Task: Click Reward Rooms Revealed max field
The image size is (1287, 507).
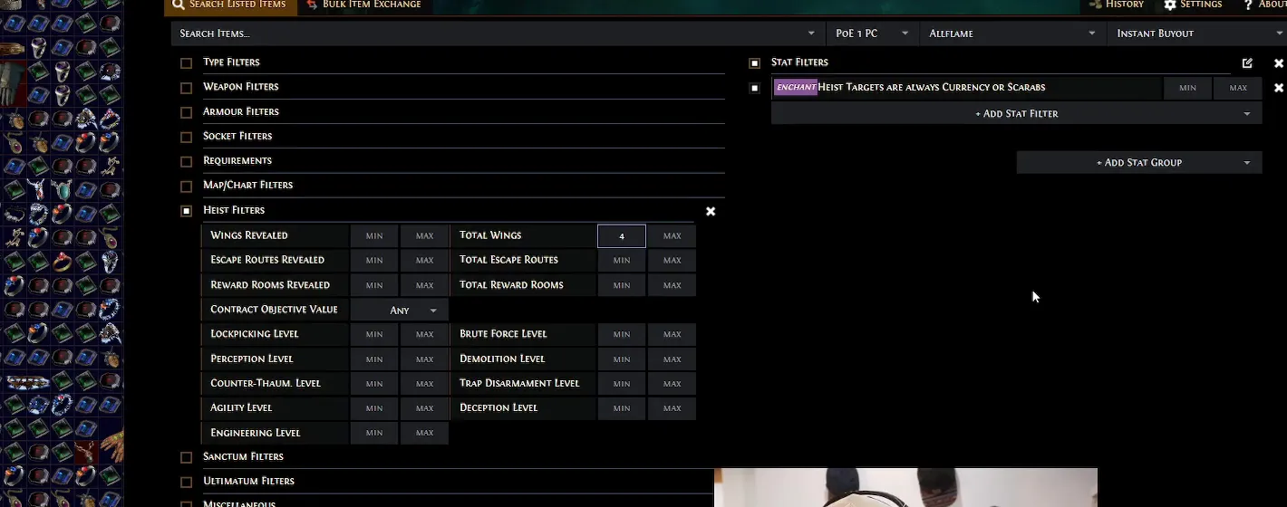Action: [424, 285]
